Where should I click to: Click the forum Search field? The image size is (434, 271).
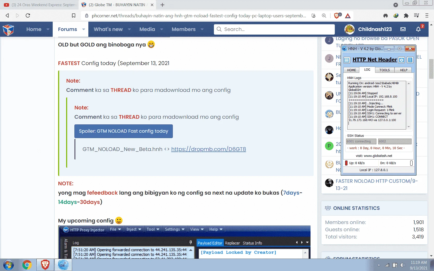click(x=274, y=29)
